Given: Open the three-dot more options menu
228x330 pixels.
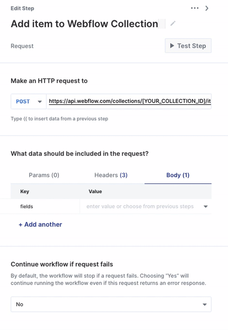Looking at the screenshot, I should click(x=195, y=8).
